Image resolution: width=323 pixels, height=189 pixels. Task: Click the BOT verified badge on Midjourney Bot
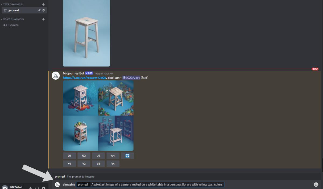point(89,73)
